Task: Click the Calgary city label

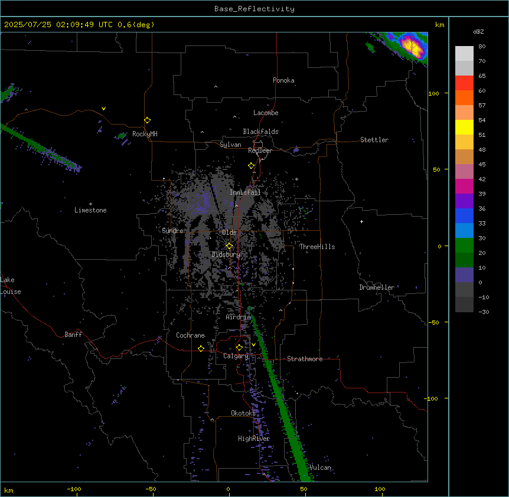Action: coord(236,356)
